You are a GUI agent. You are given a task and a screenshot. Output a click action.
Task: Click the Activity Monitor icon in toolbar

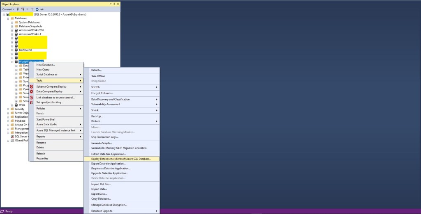(42, 9)
